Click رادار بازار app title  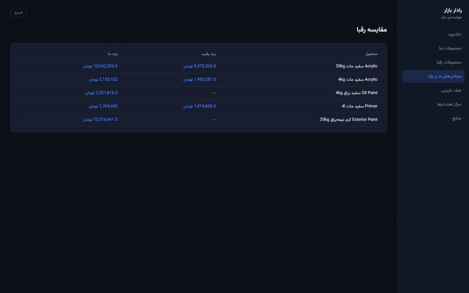(x=453, y=10)
